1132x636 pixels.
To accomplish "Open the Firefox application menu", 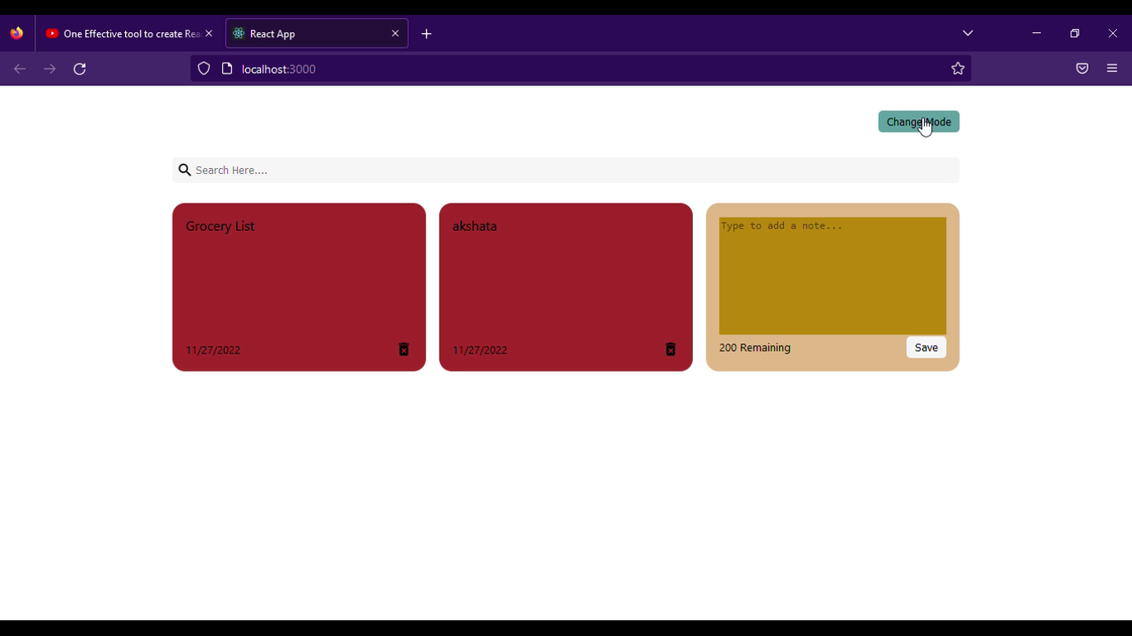I will coord(1112,68).
